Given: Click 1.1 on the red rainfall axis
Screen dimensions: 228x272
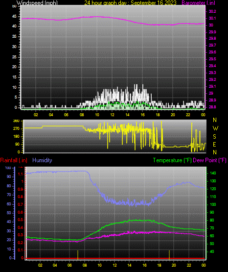Looking at the screenshot, I should [x=21, y=174].
